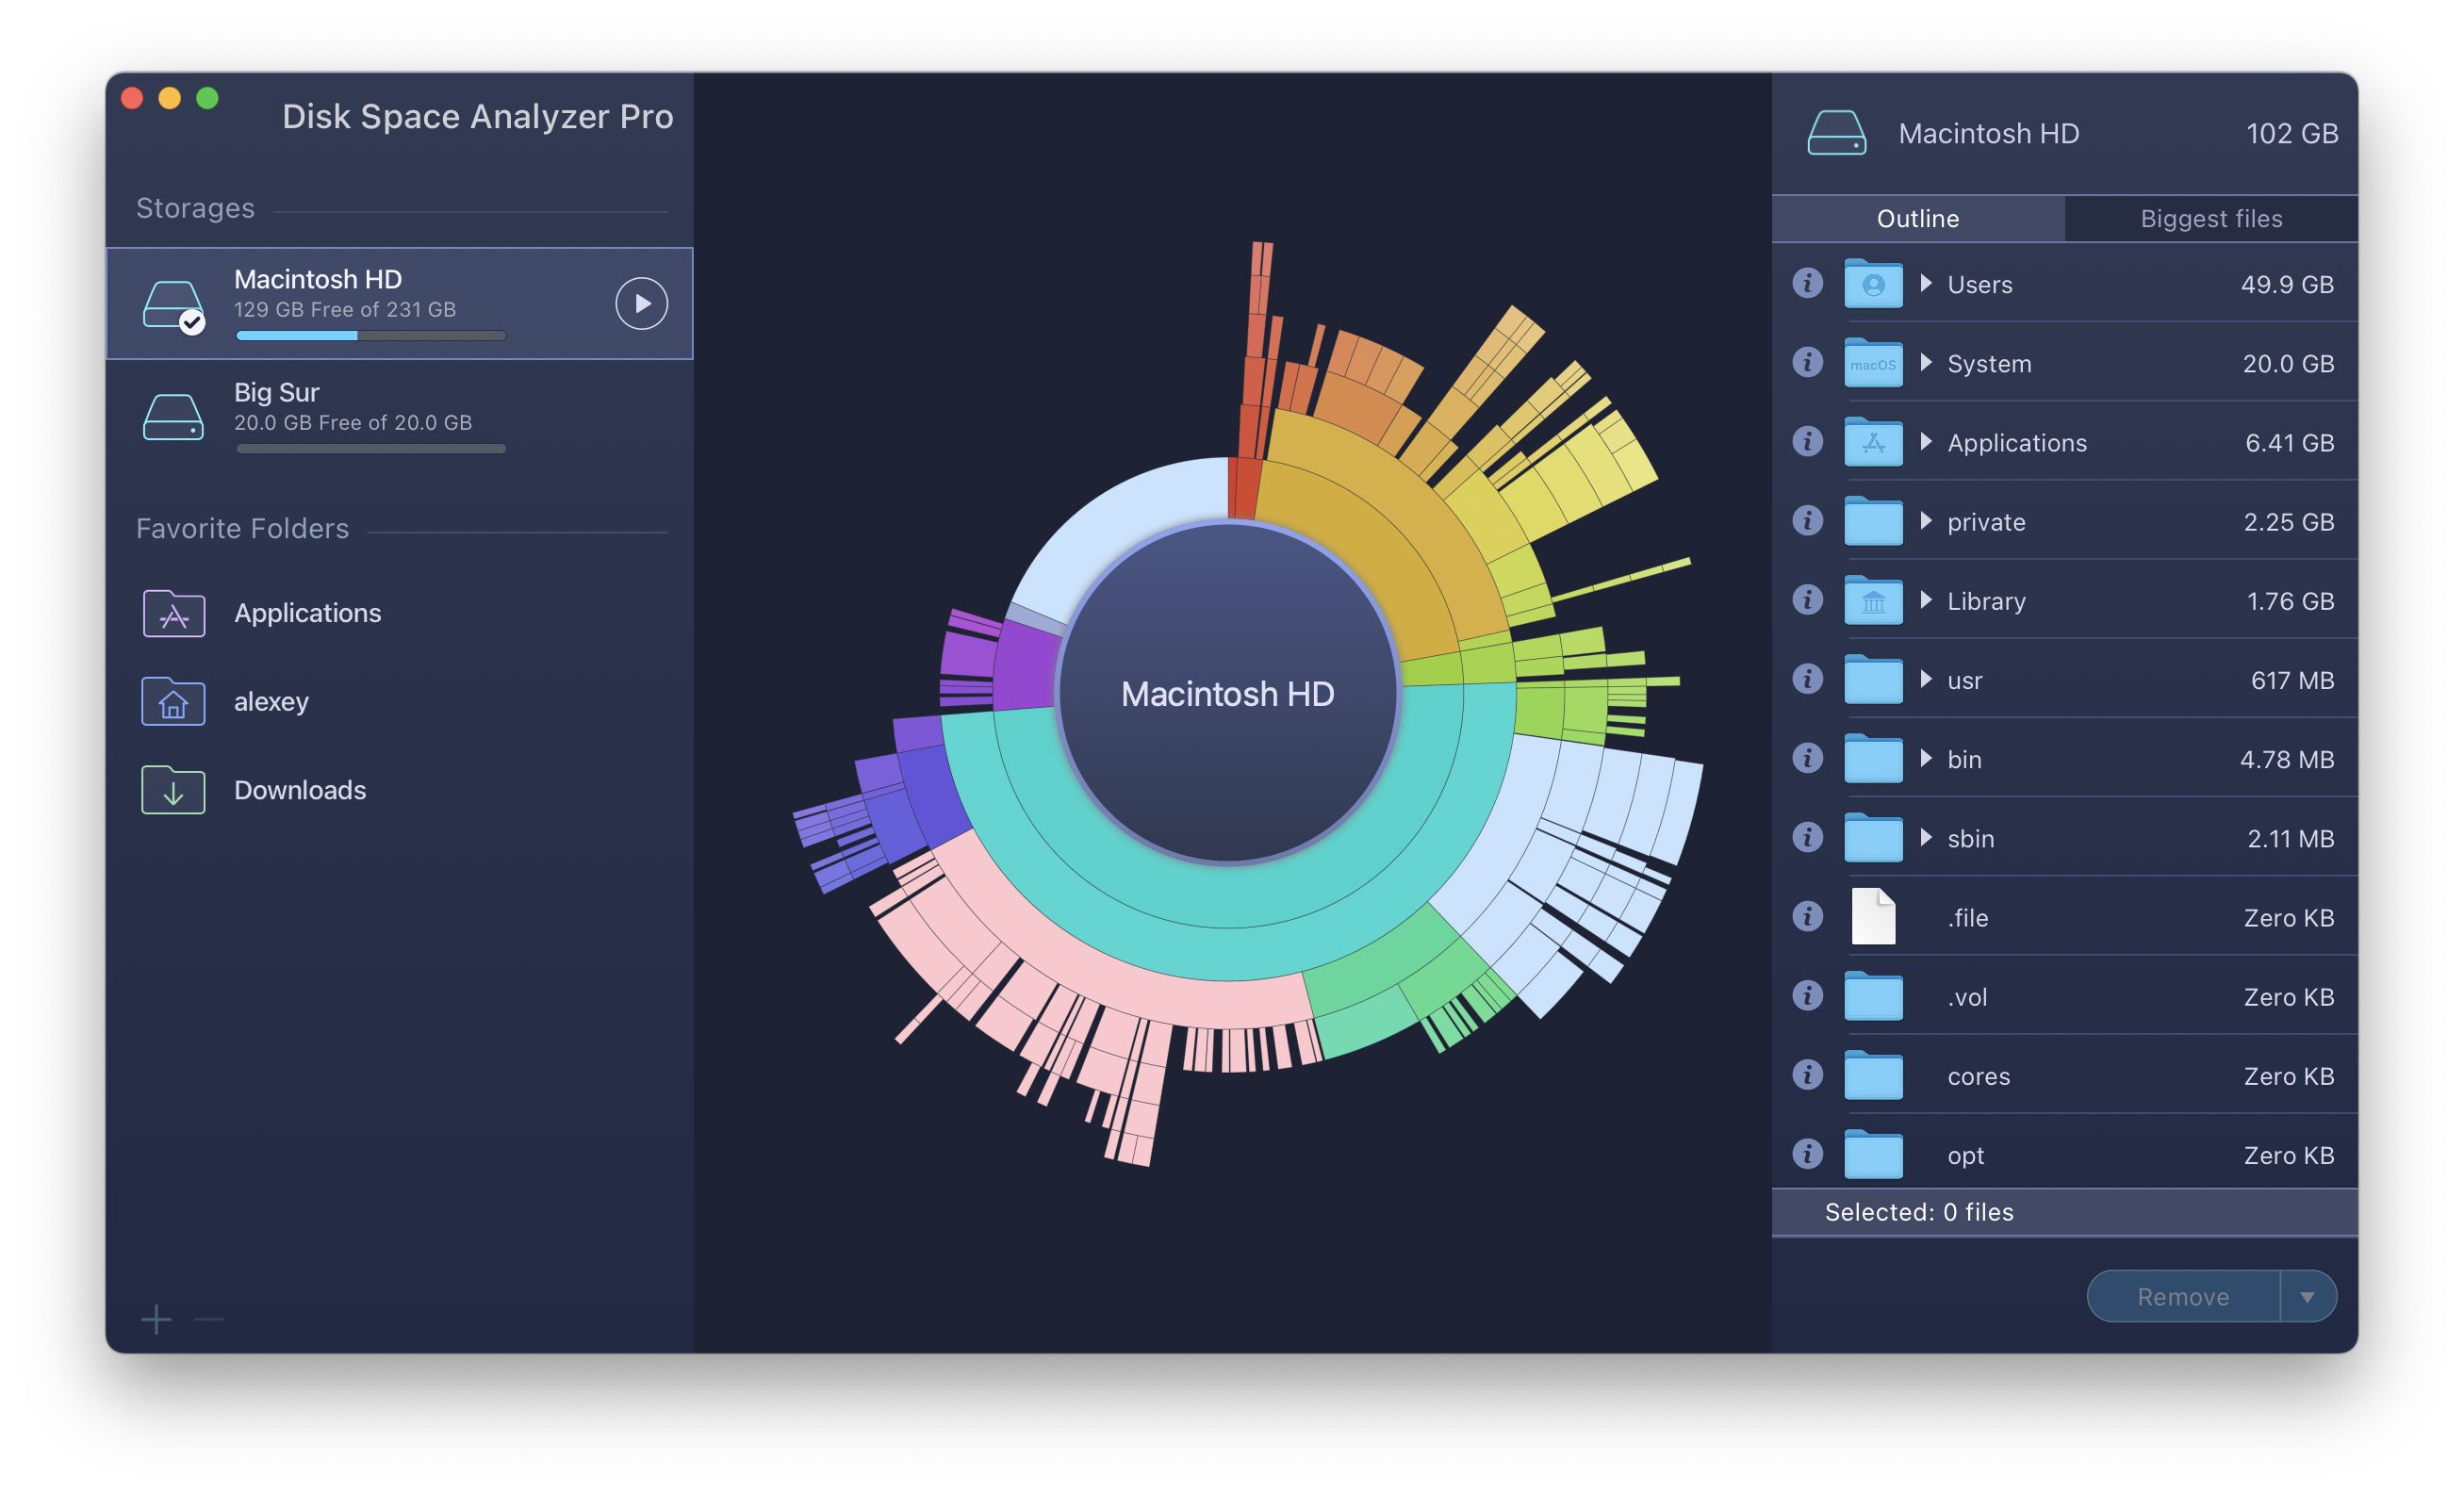Start scanning with the play button on Macintosh HD

(x=641, y=303)
